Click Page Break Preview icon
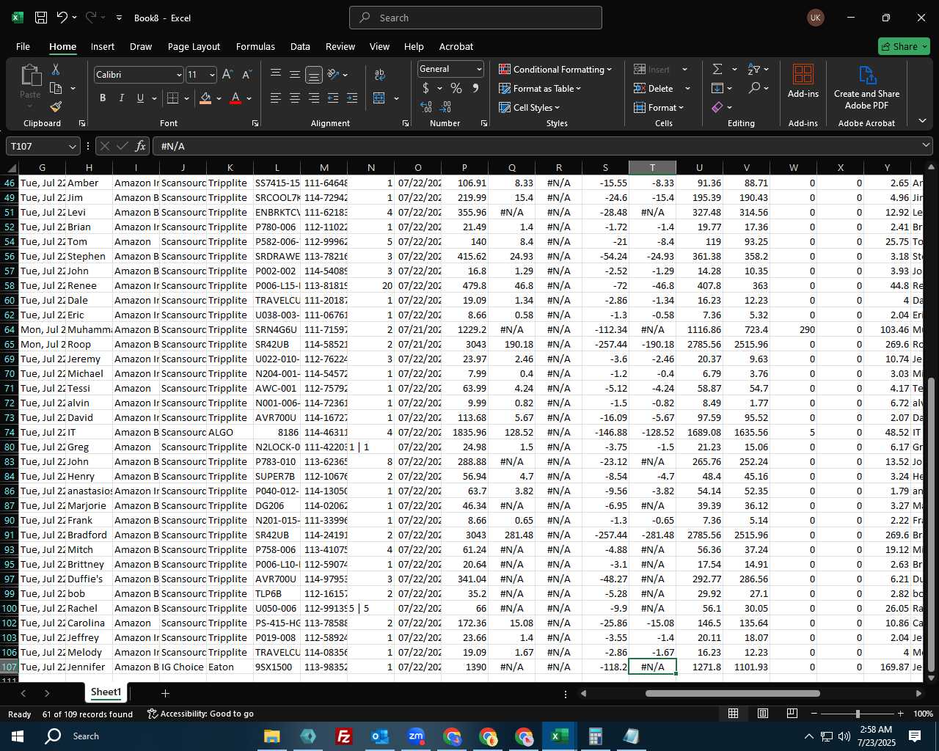939x751 pixels. pyautogui.click(x=792, y=714)
